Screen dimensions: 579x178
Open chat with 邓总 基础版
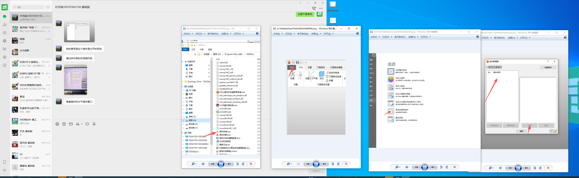(31, 133)
